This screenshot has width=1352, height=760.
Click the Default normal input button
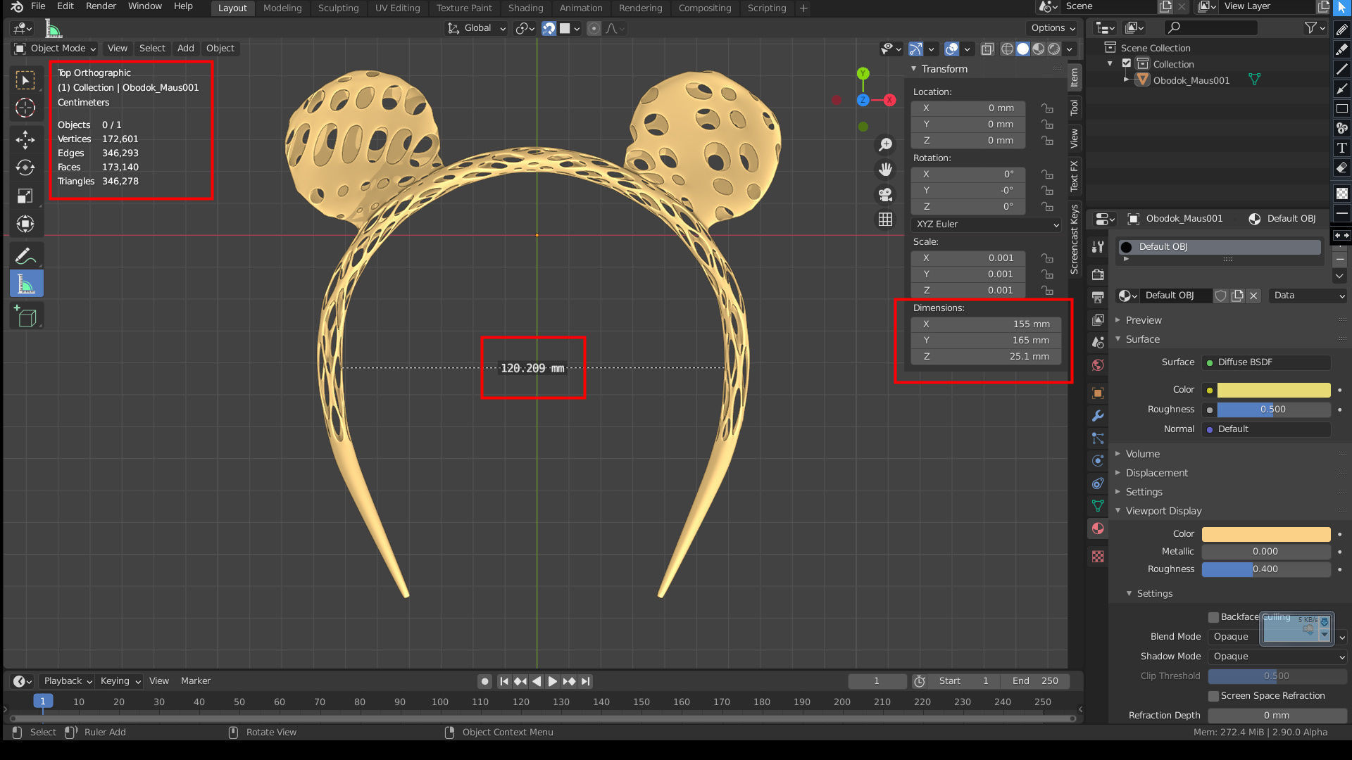[x=1266, y=429]
